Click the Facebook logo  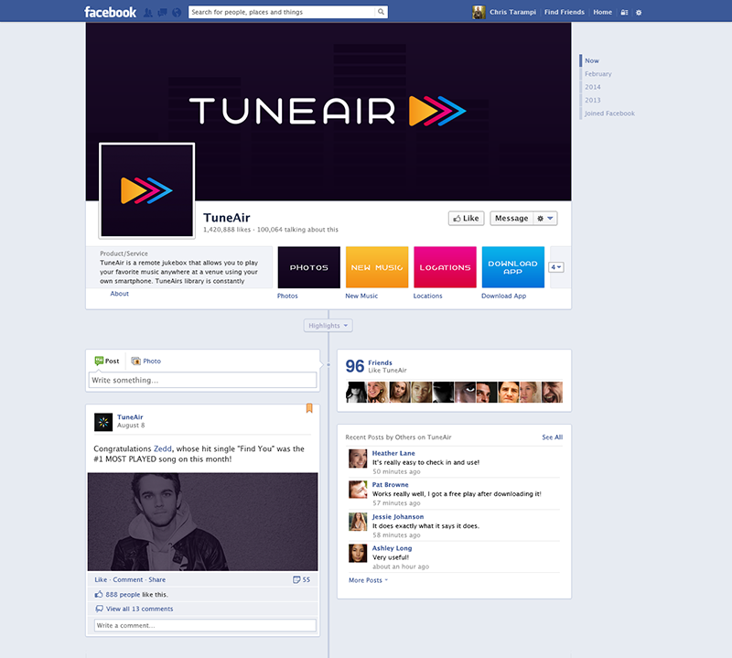(110, 12)
